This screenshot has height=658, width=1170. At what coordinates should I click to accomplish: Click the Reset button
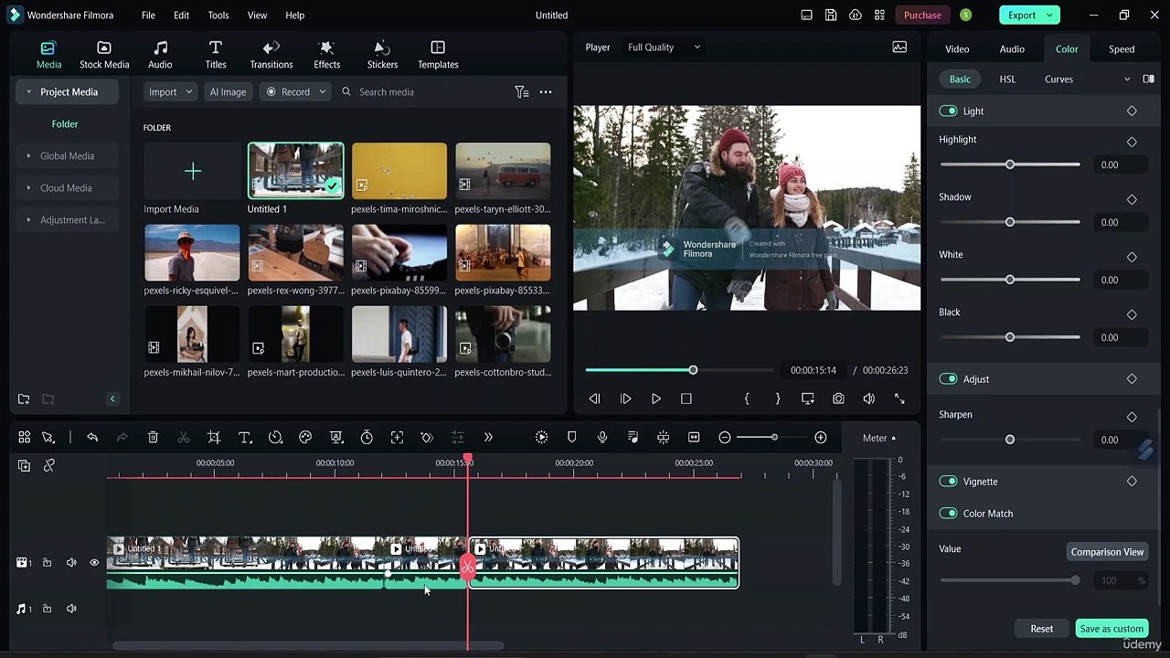pos(1042,629)
